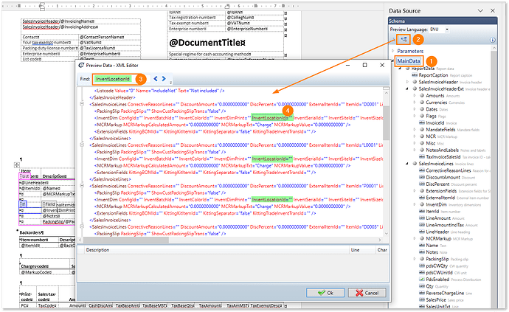Select the Parameters tree node

[x=410, y=51]
